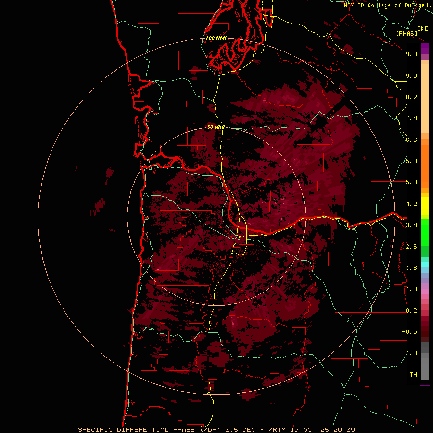Click the purple segment of the color bar

point(425,49)
